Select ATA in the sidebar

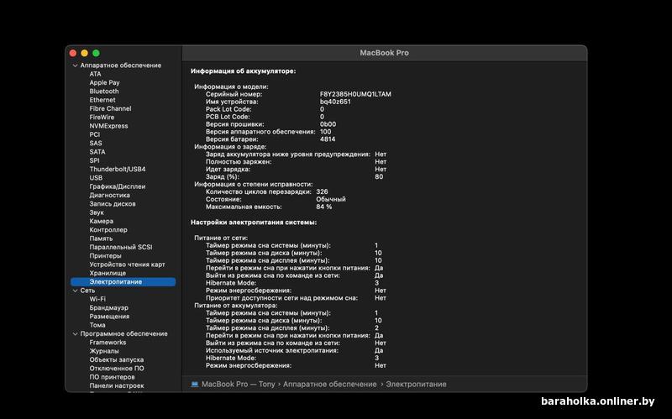(95, 74)
